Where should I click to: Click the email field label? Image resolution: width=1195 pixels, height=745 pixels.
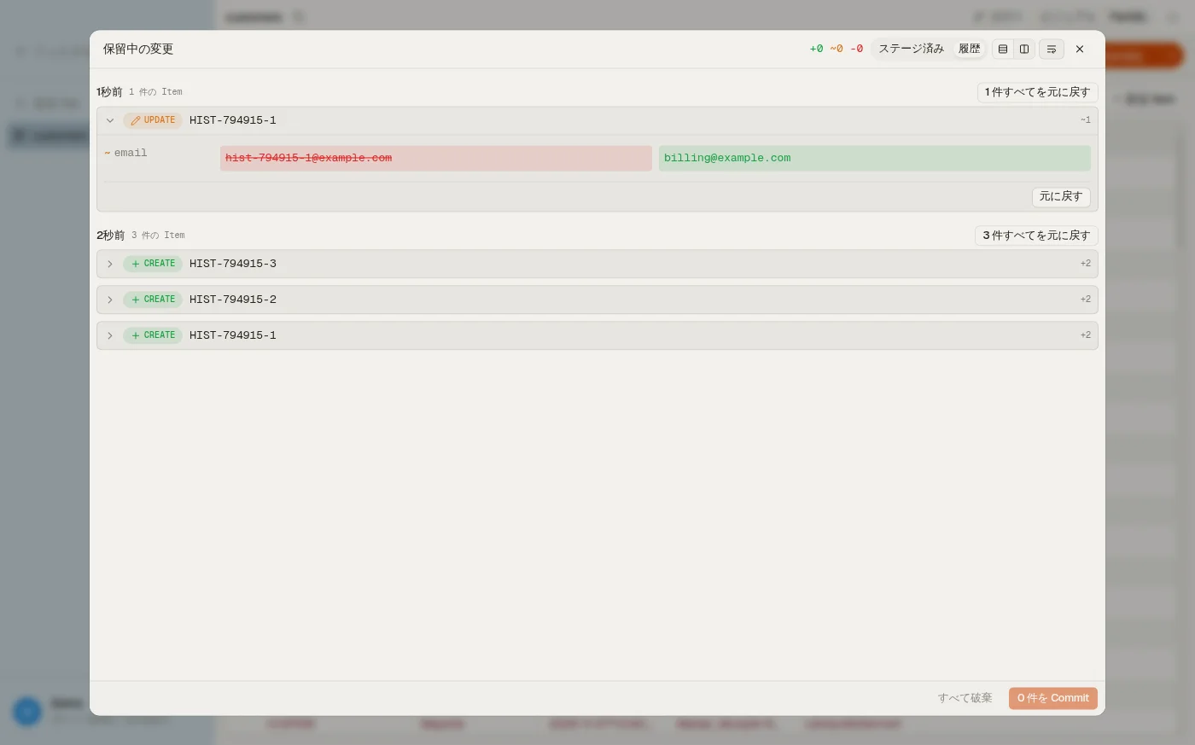coord(131,153)
